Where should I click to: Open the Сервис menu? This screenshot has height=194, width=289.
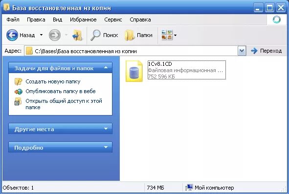click(113, 19)
